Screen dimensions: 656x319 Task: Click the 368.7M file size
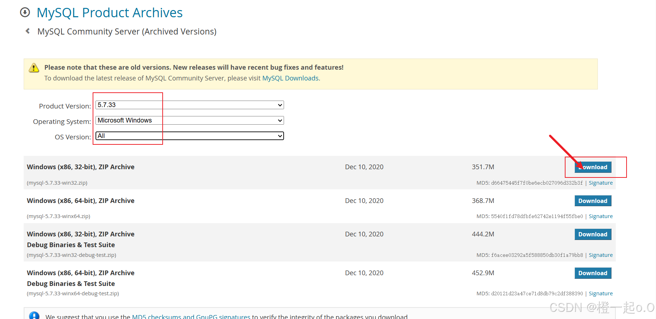pyautogui.click(x=483, y=201)
